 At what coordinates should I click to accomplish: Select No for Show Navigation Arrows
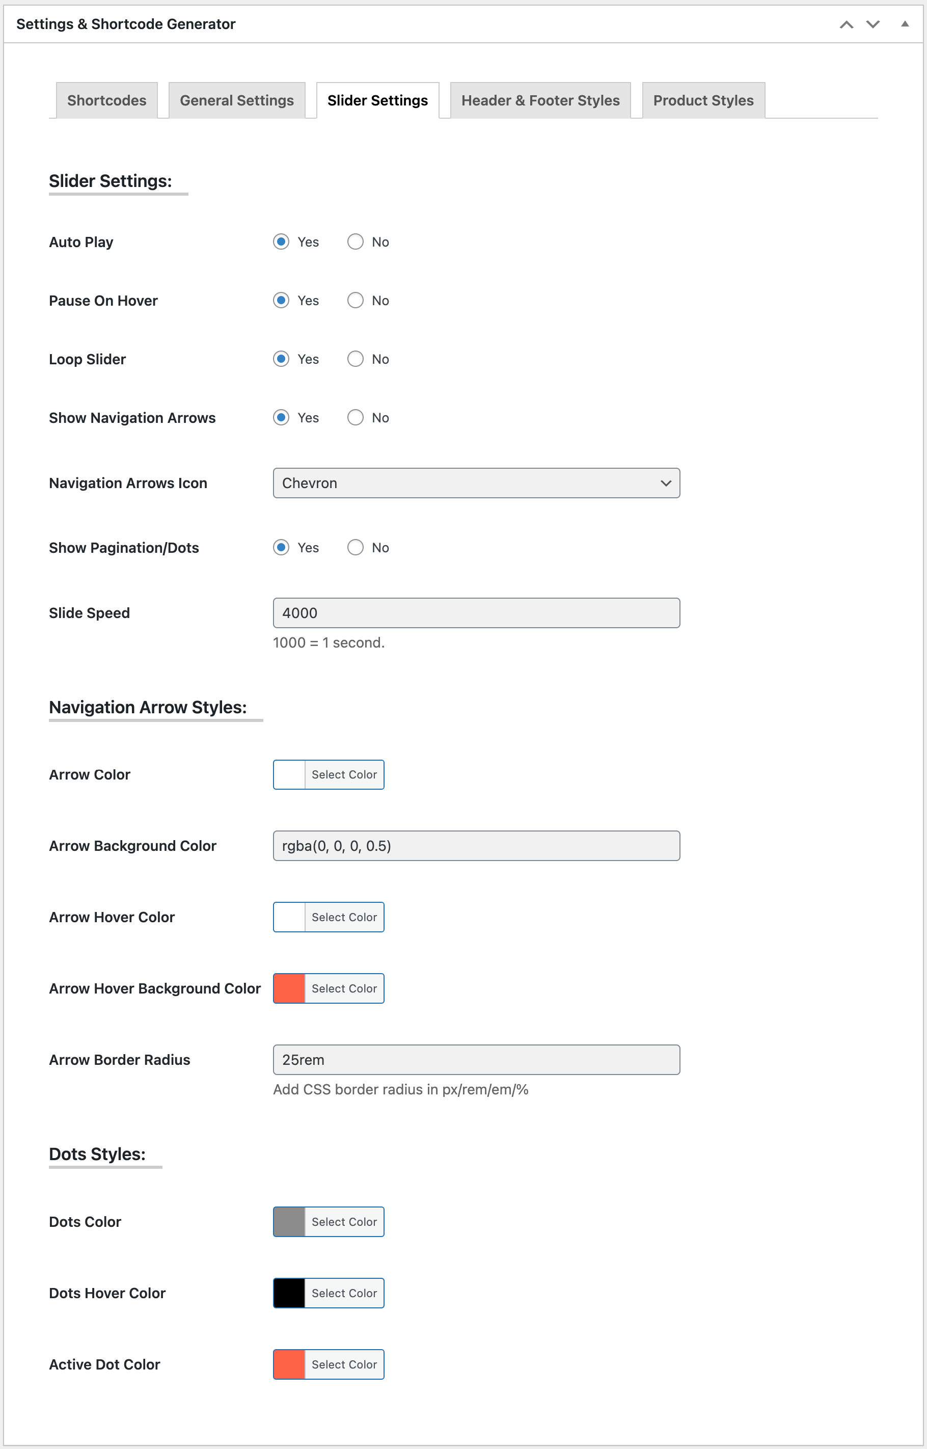click(x=355, y=418)
